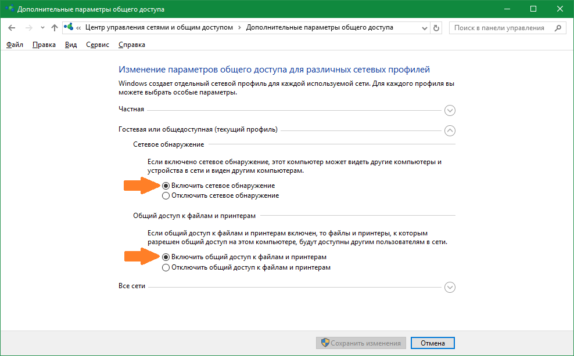The width and height of the screenshot is (574, 356).
Task: Click the network icon in address bar
Action: coord(69,27)
